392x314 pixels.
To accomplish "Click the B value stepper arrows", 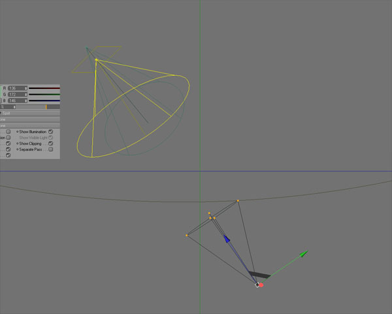I will pyautogui.click(x=25, y=101).
